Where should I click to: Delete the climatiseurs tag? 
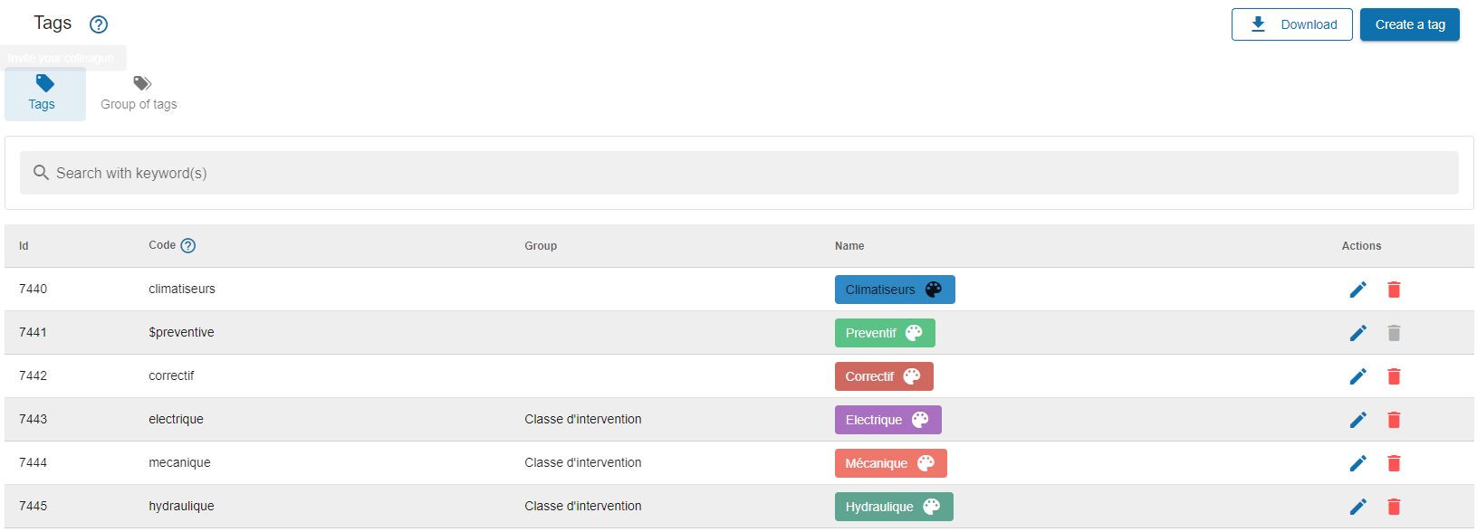point(1394,290)
